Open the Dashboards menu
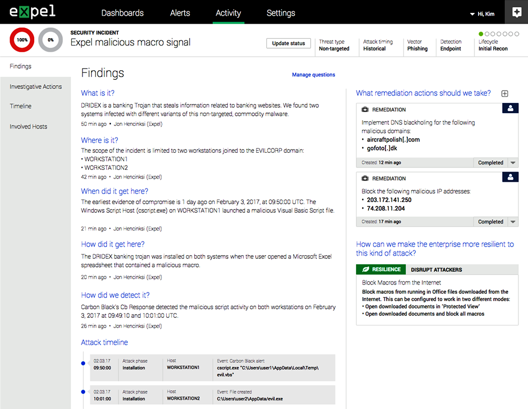This screenshot has height=409, width=528. click(x=122, y=13)
